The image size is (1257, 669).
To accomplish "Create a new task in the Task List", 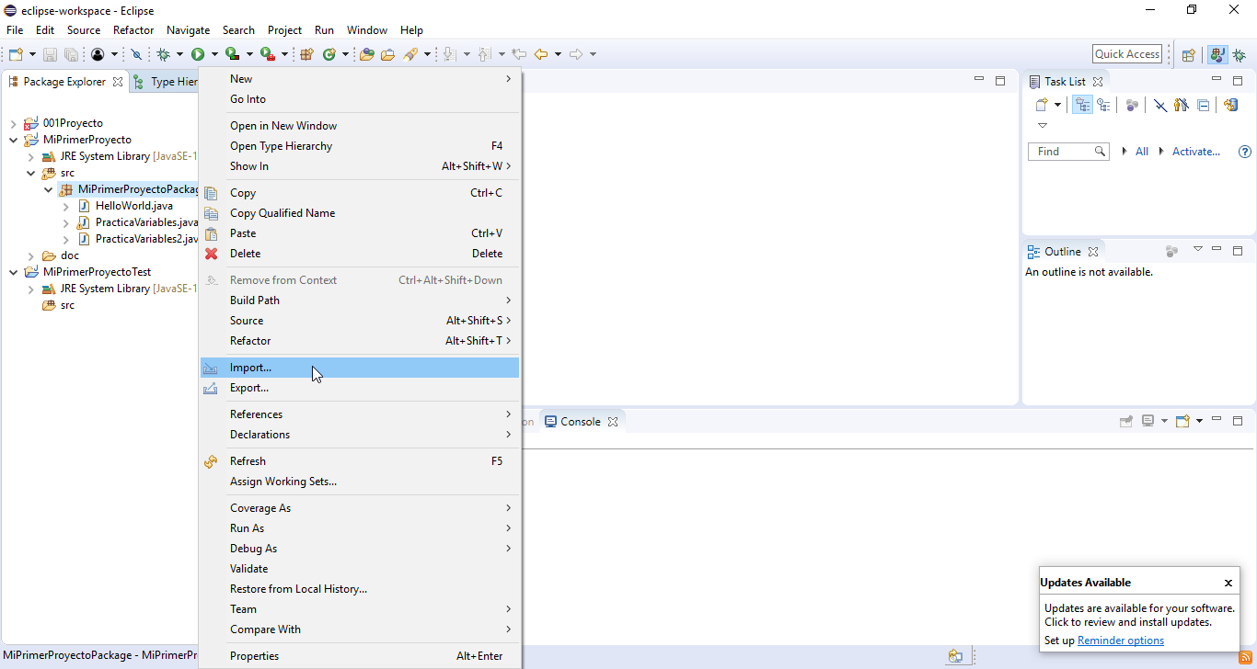I will point(1042,104).
